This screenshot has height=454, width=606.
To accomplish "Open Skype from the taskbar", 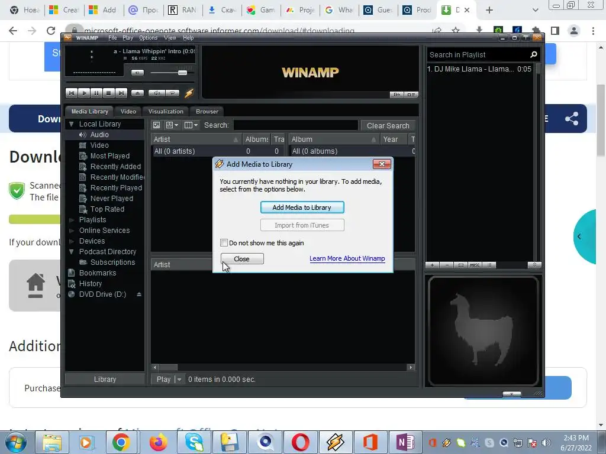I will 194,442.
